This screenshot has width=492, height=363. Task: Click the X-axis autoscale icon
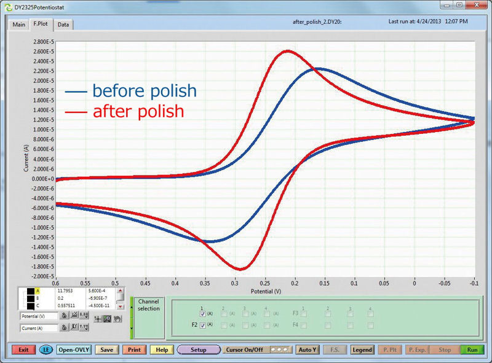point(74,315)
